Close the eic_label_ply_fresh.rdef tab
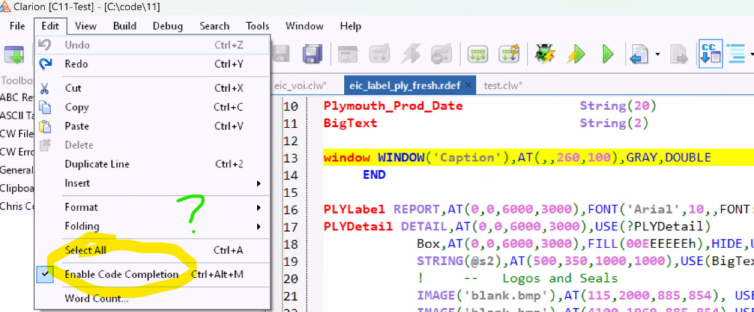The width and height of the screenshot is (754, 312). pos(468,85)
